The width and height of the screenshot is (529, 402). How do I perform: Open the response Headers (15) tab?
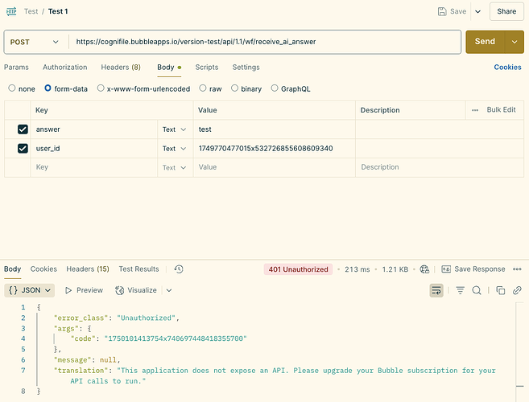click(88, 269)
